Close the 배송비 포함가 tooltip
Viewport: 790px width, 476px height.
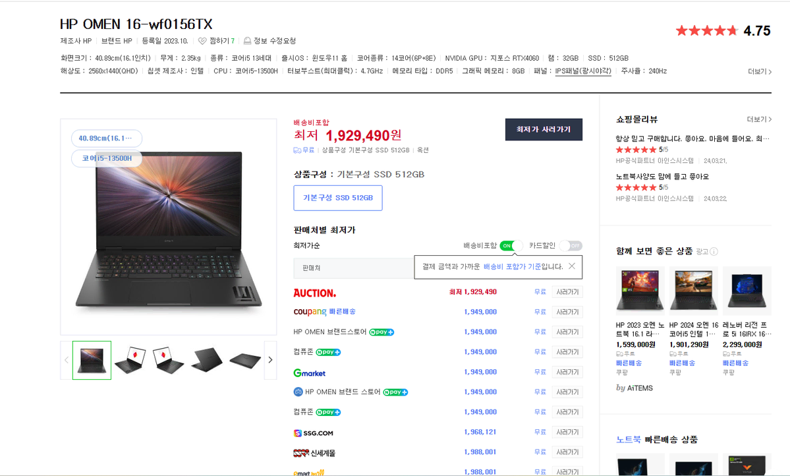point(572,266)
